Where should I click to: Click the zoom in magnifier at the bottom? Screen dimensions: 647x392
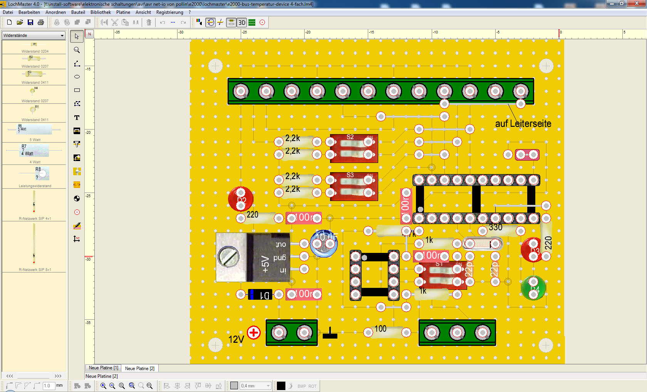(x=103, y=386)
